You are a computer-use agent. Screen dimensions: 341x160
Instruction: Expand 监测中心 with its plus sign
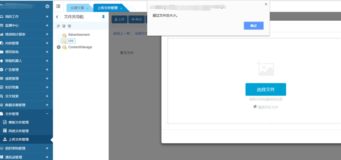(x=47, y=25)
